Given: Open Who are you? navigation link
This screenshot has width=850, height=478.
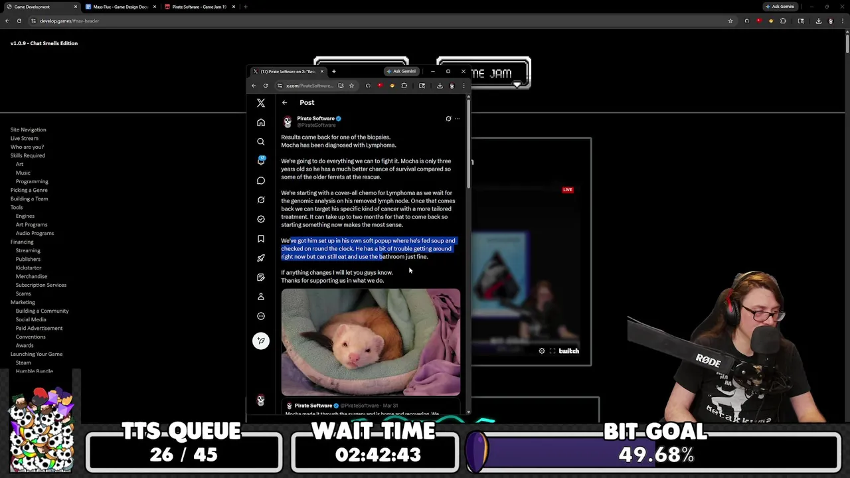Looking at the screenshot, I should click(27, 147).
